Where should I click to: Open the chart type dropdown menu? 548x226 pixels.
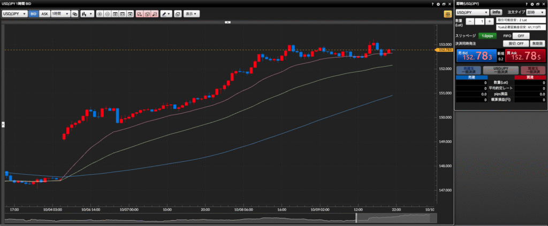pos(87,13)
